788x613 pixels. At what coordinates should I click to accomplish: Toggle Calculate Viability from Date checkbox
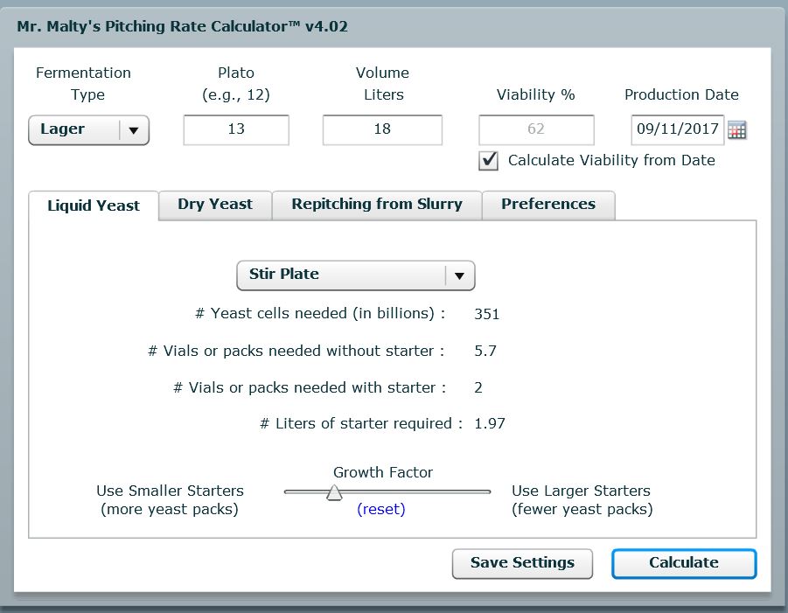[x=490, y=161]
